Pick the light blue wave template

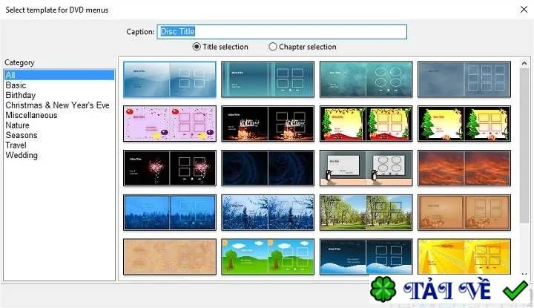point(170,79)
